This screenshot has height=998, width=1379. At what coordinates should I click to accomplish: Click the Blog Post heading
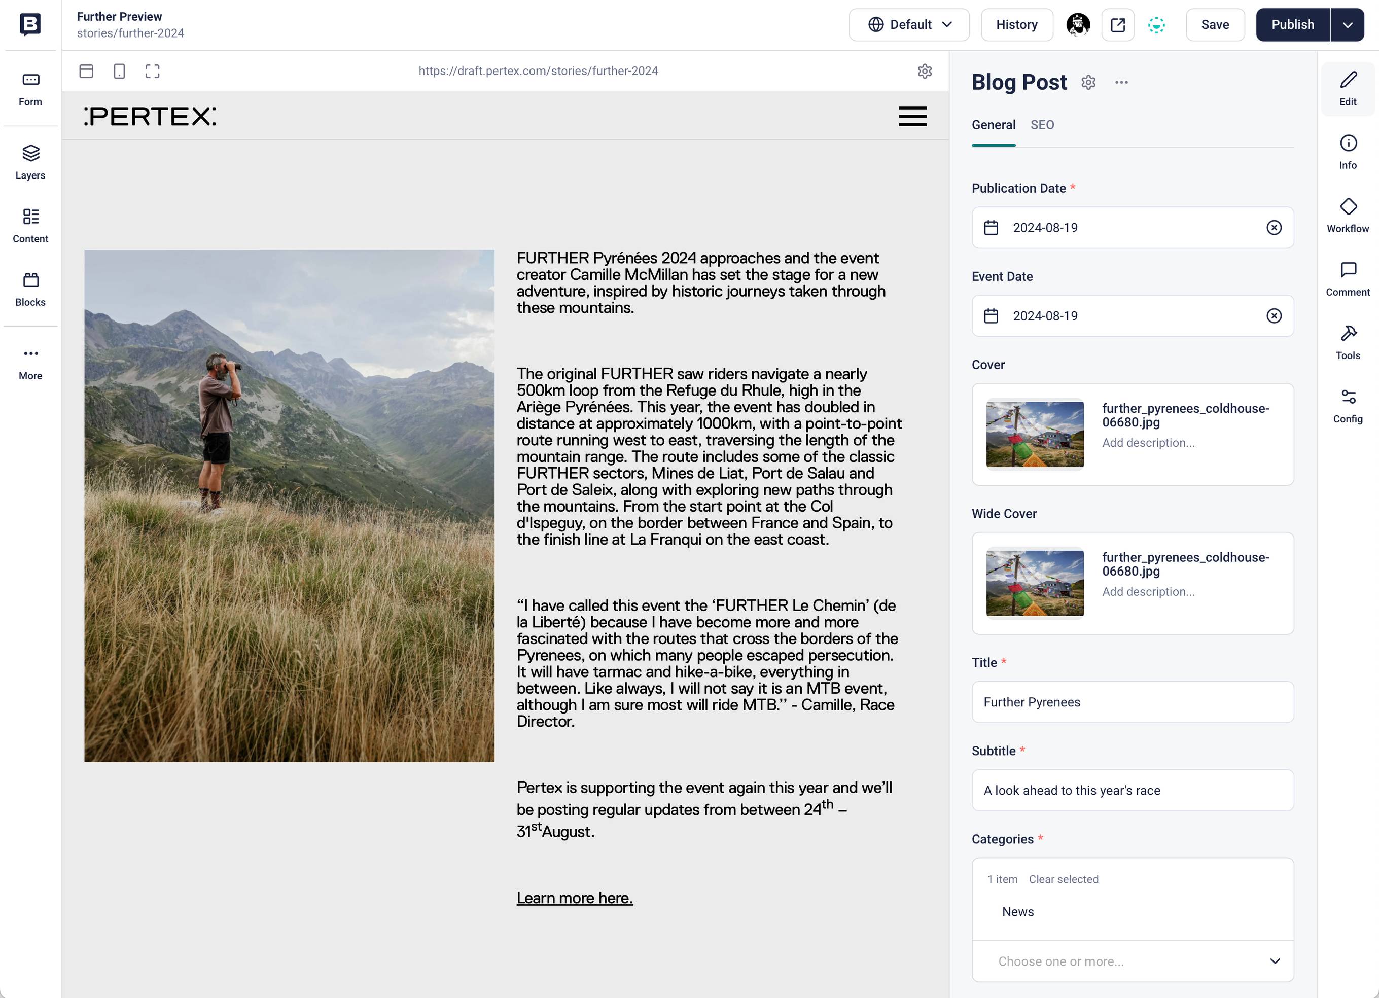coord(1019,82)
